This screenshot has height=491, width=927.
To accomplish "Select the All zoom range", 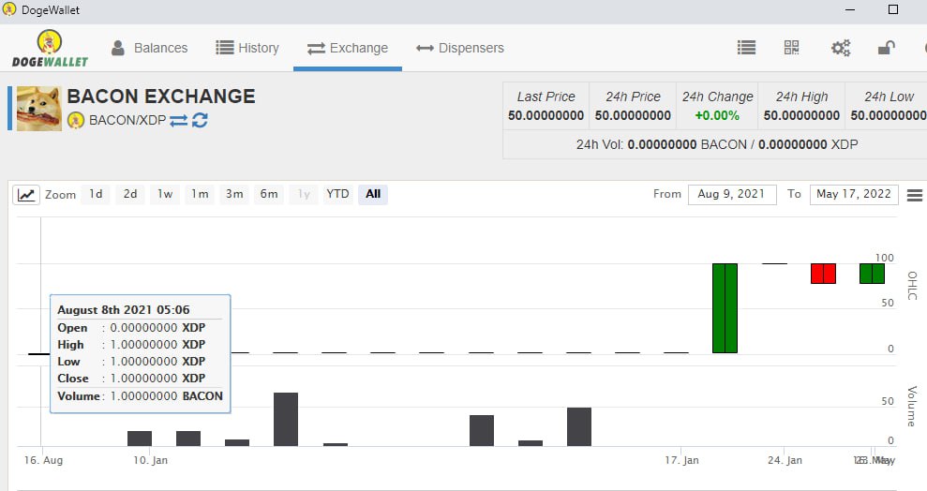I will 373,194.
